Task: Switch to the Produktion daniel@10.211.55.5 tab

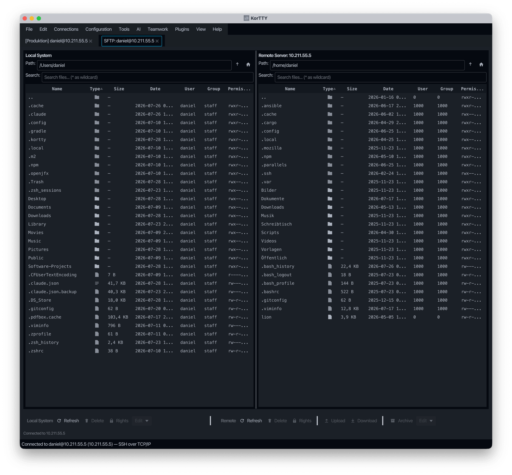Action: tap(56, 41)
